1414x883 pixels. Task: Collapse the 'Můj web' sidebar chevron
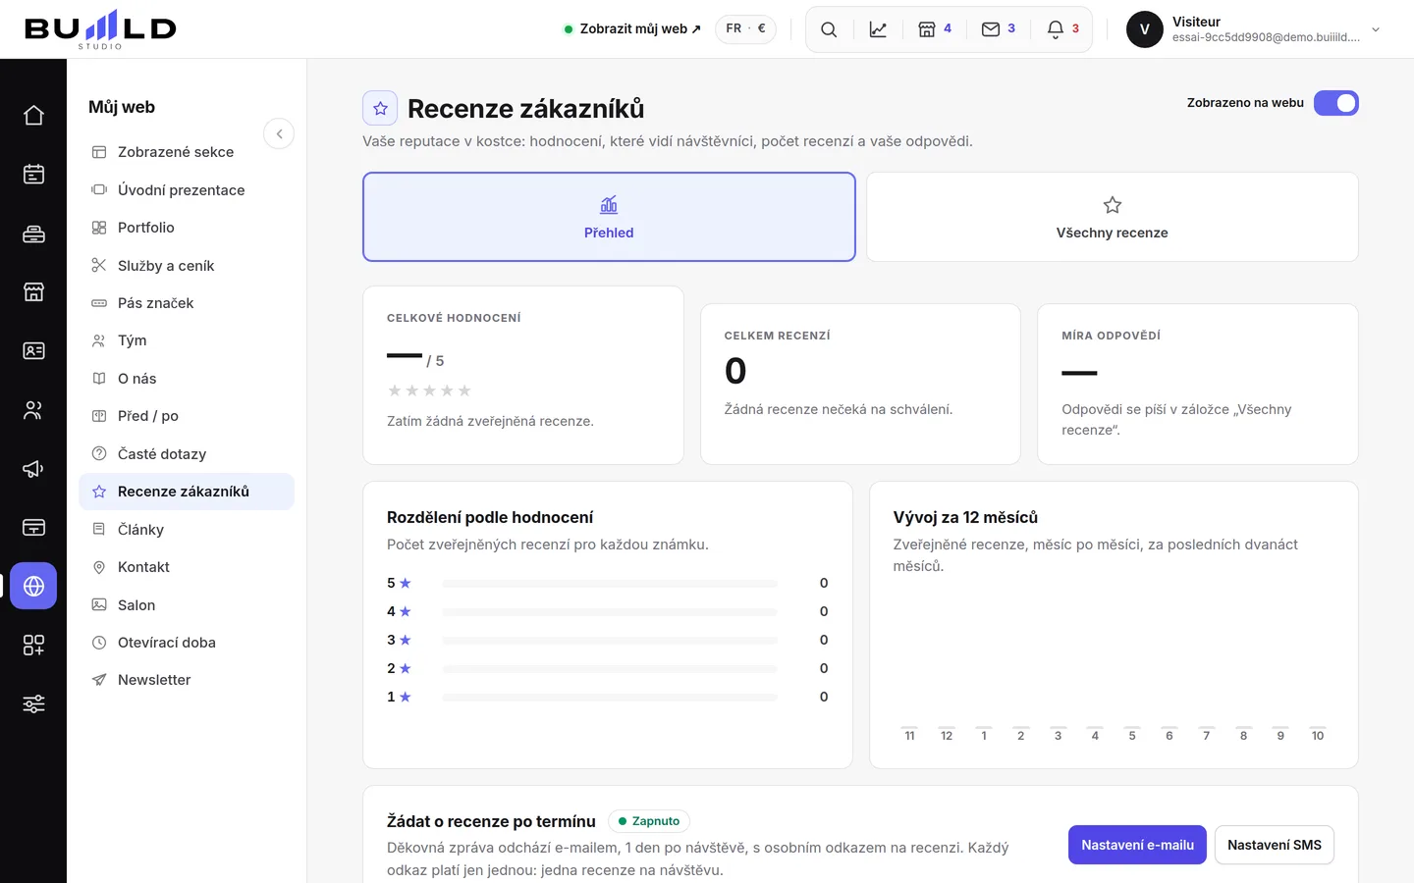279,133
